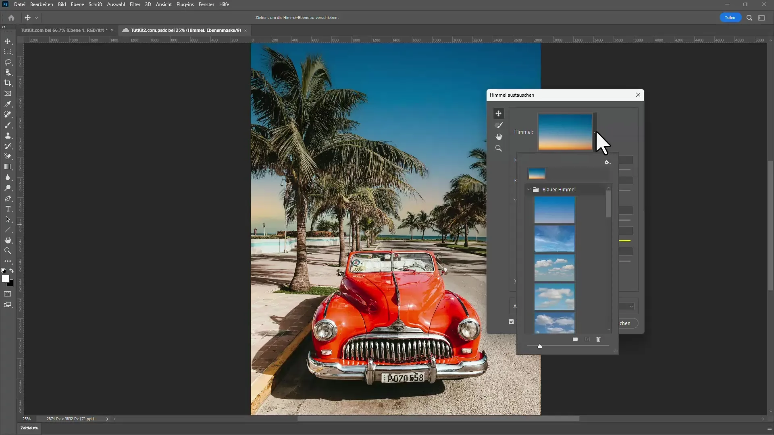The width and height of the screenshot is (774, 435).
Task: Change the screen mode
Action: click(x=8, y=305)
